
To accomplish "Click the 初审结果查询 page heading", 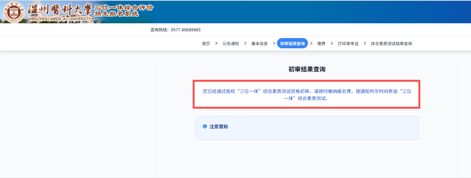I will coord(307,69).
